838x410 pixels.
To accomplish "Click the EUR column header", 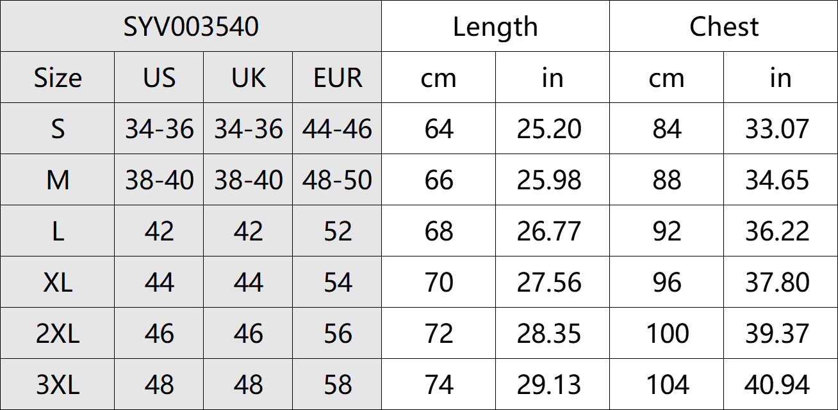I will (x=338, y=78).
